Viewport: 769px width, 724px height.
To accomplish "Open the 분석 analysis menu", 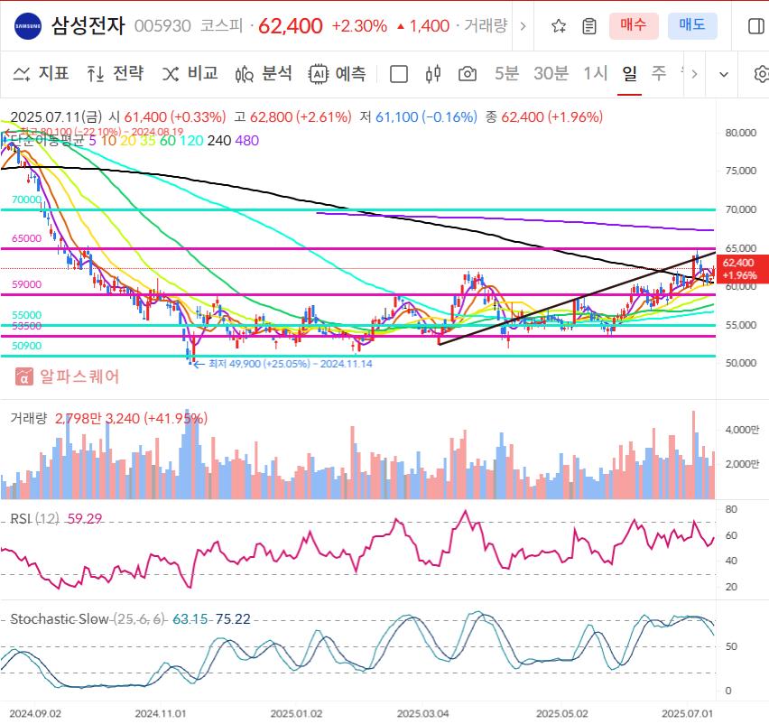I will [264, 74].
